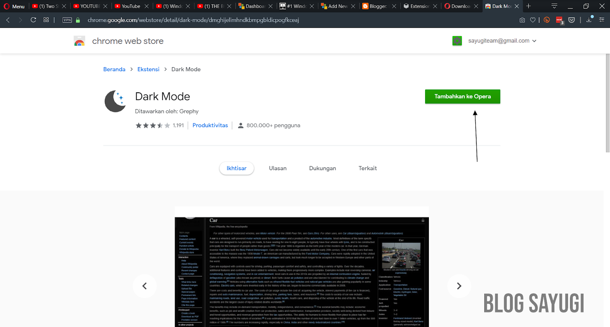Close the '(1) THE B' tab
This screenshot has height=327, width=610.
229,6
